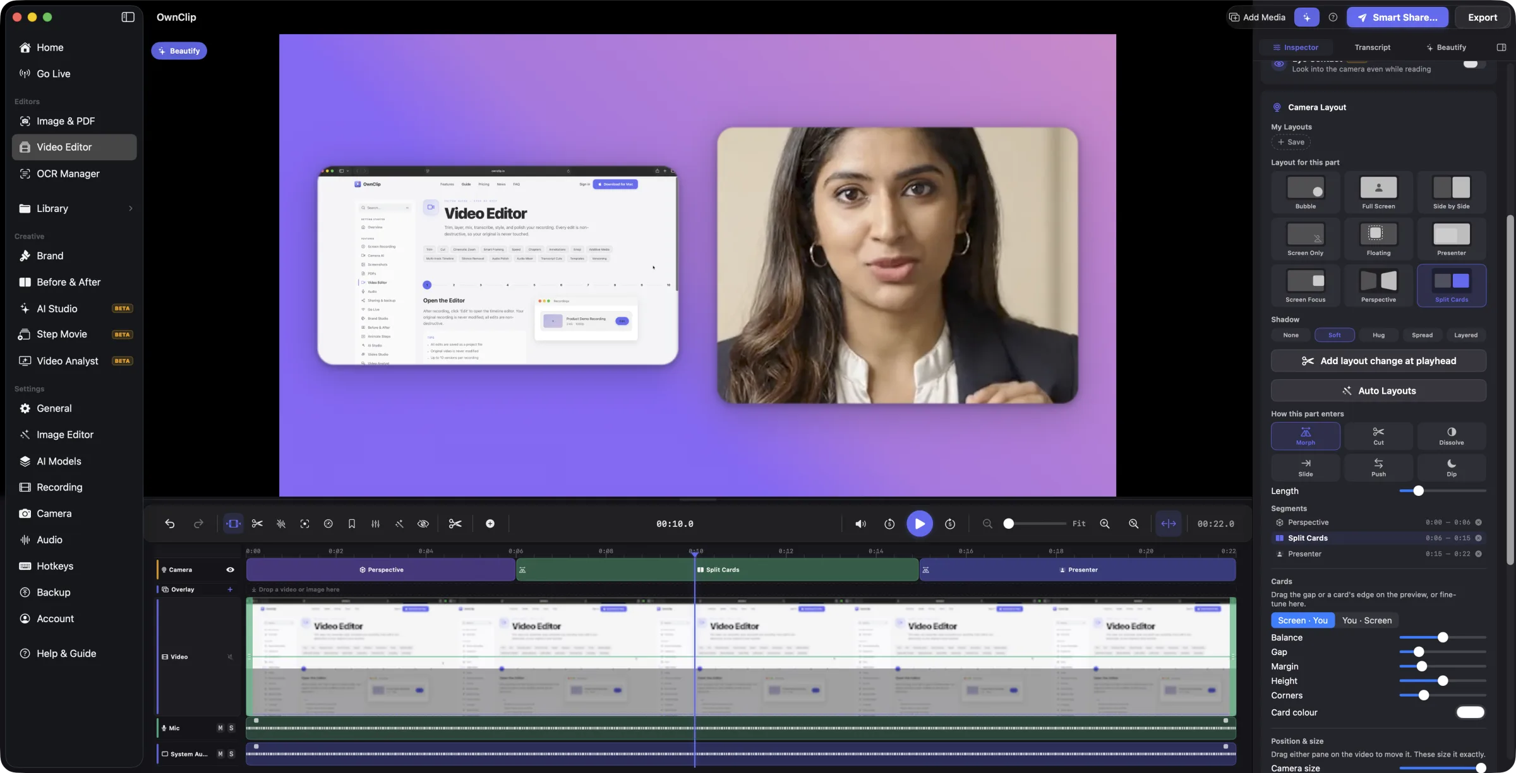
Task: Add overlay with plus icon
Action: click(x=230, y=589)
